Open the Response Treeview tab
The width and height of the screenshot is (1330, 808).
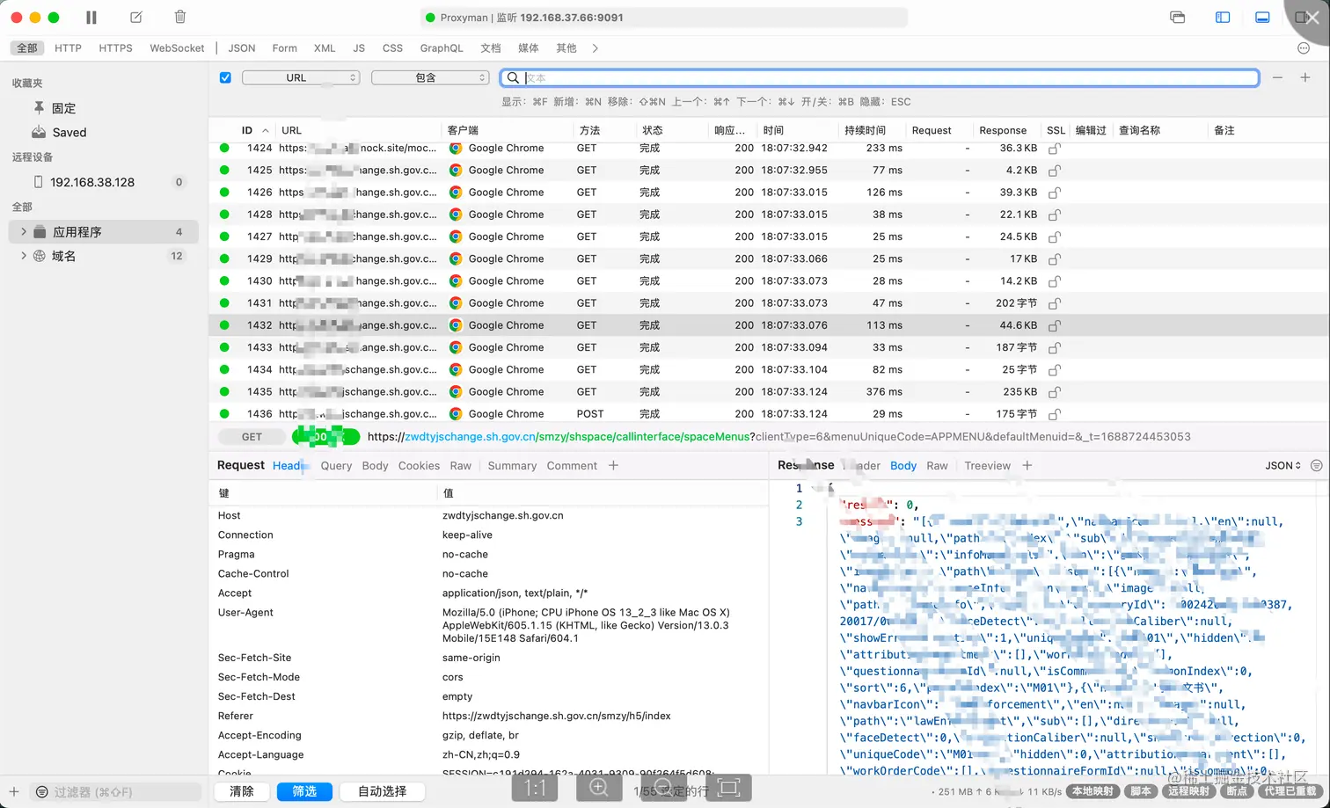point(987,466)
